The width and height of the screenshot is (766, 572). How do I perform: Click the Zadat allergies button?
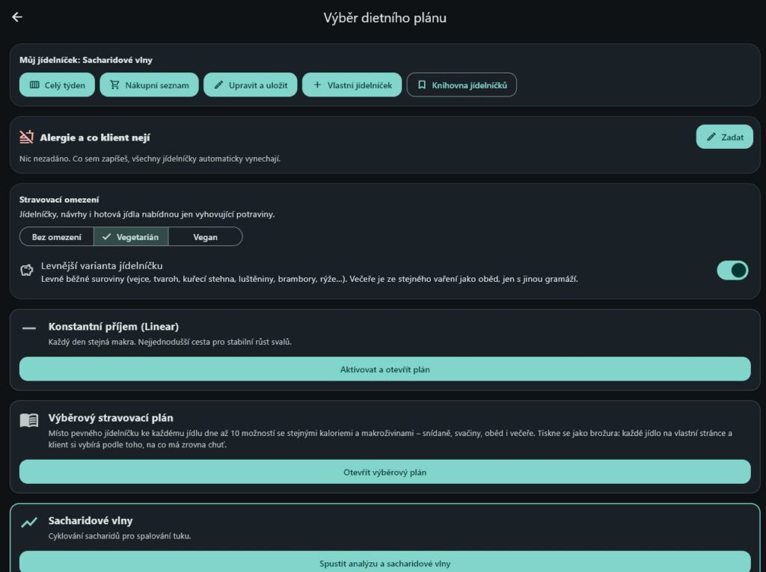pyautogui.click(x=724, y=138)
